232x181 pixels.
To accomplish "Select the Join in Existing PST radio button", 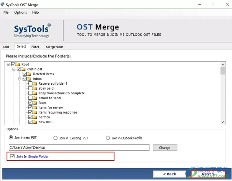I will (55, 138).
